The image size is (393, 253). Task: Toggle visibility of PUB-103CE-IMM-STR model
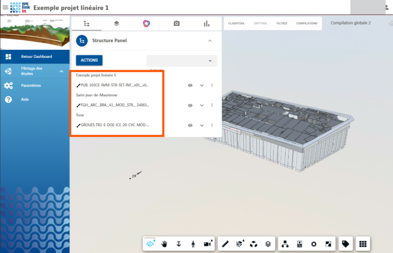[x=190, y=85]
